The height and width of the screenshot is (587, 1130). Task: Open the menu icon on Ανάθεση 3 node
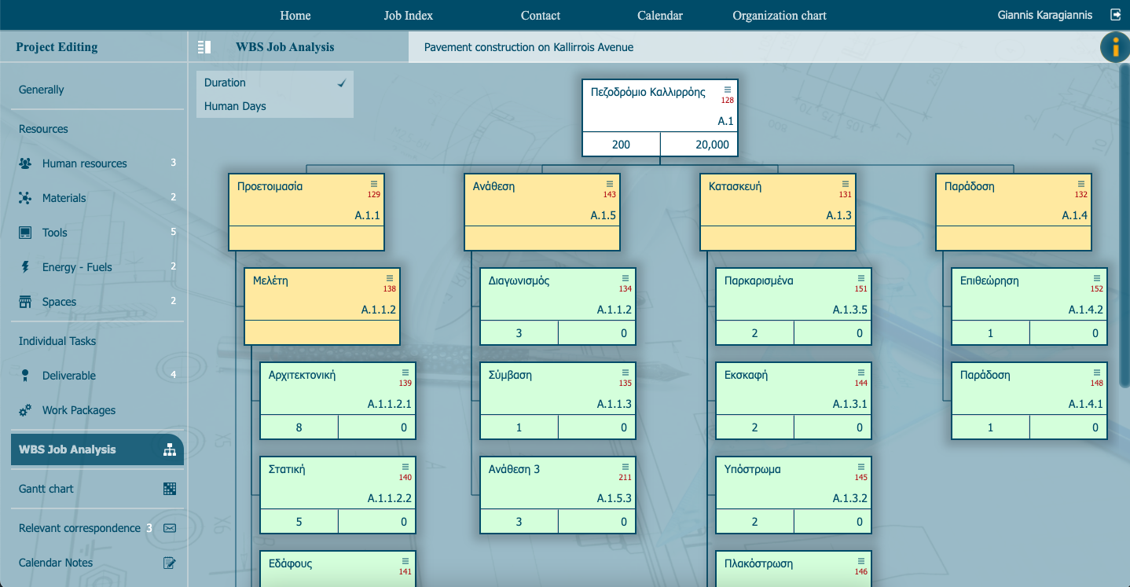click(626, 467)
